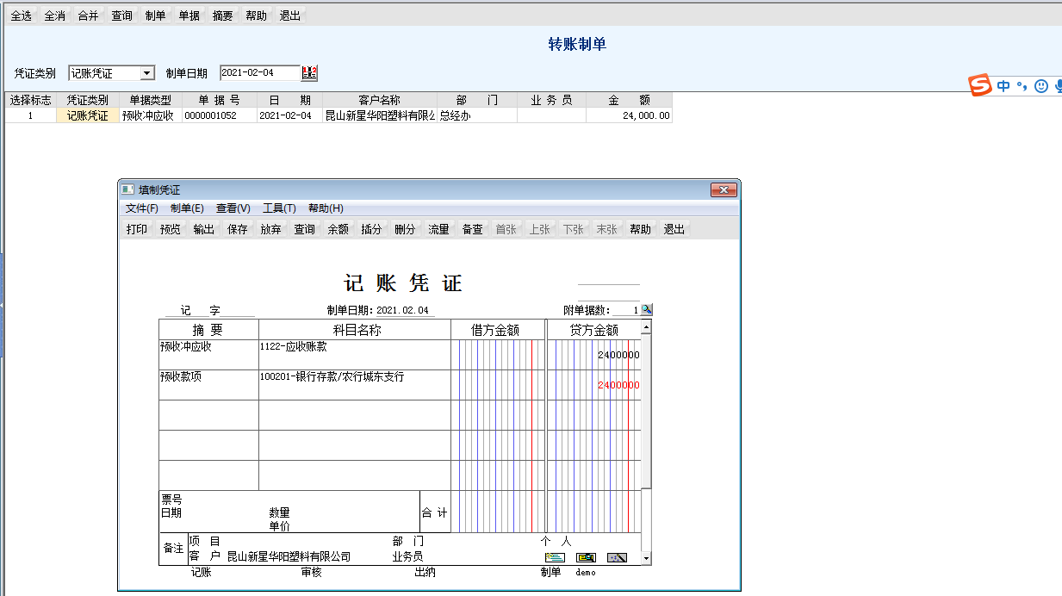The width and height of the screenshot is (1062, 596).
Task: Click 插分 in the voucher toolbar
Action: click(x=372, y=229)
